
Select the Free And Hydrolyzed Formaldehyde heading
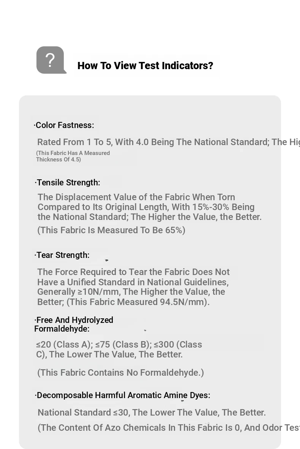click(74, 324)
